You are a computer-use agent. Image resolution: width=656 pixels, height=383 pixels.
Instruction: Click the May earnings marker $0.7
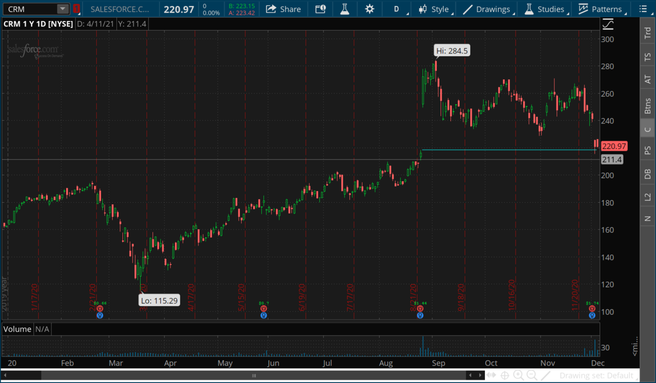click(264, 309)
